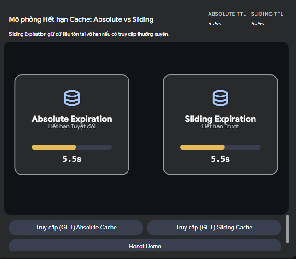296x259 pixels.
Task: Click the Sliding Expiration yellow progress bar
Action: [203, 147]
